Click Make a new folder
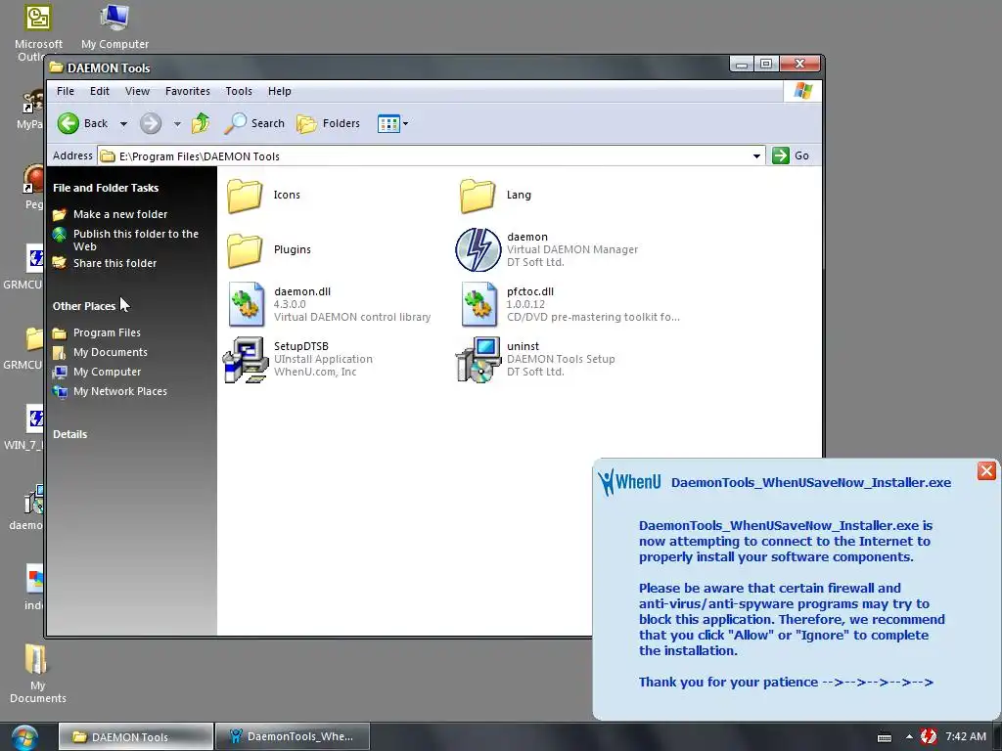This screenshot has width=1002, height=751. [120, 214]
